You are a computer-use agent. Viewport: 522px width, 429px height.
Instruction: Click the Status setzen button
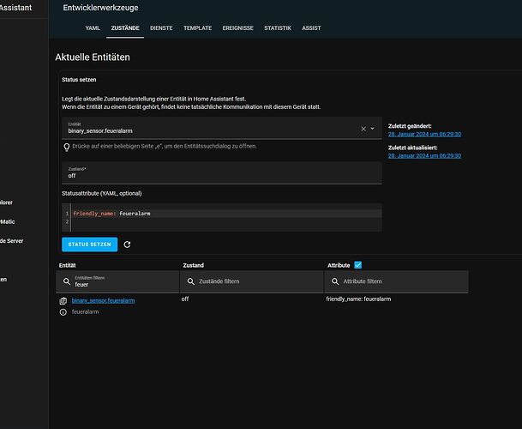[x=89, y=245]
